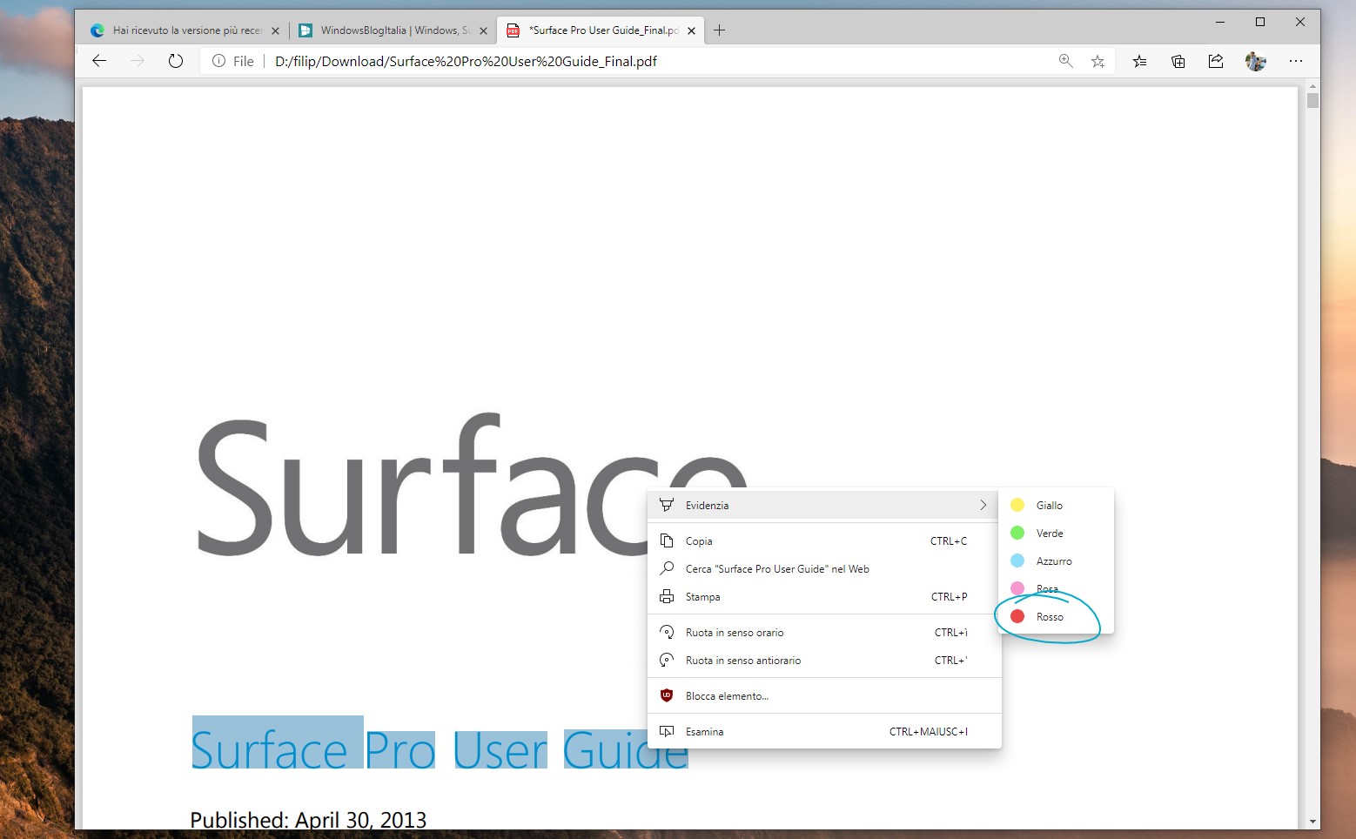This screenshot has width=1356, height=839.
Task: Click the clockwise rotate icon
Action: coord(667,632)
